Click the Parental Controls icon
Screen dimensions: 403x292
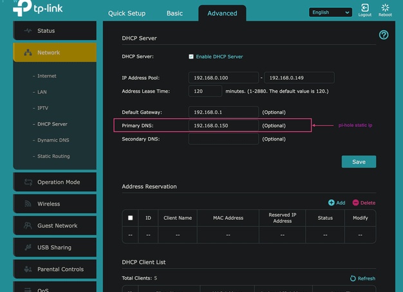(28, 269)
